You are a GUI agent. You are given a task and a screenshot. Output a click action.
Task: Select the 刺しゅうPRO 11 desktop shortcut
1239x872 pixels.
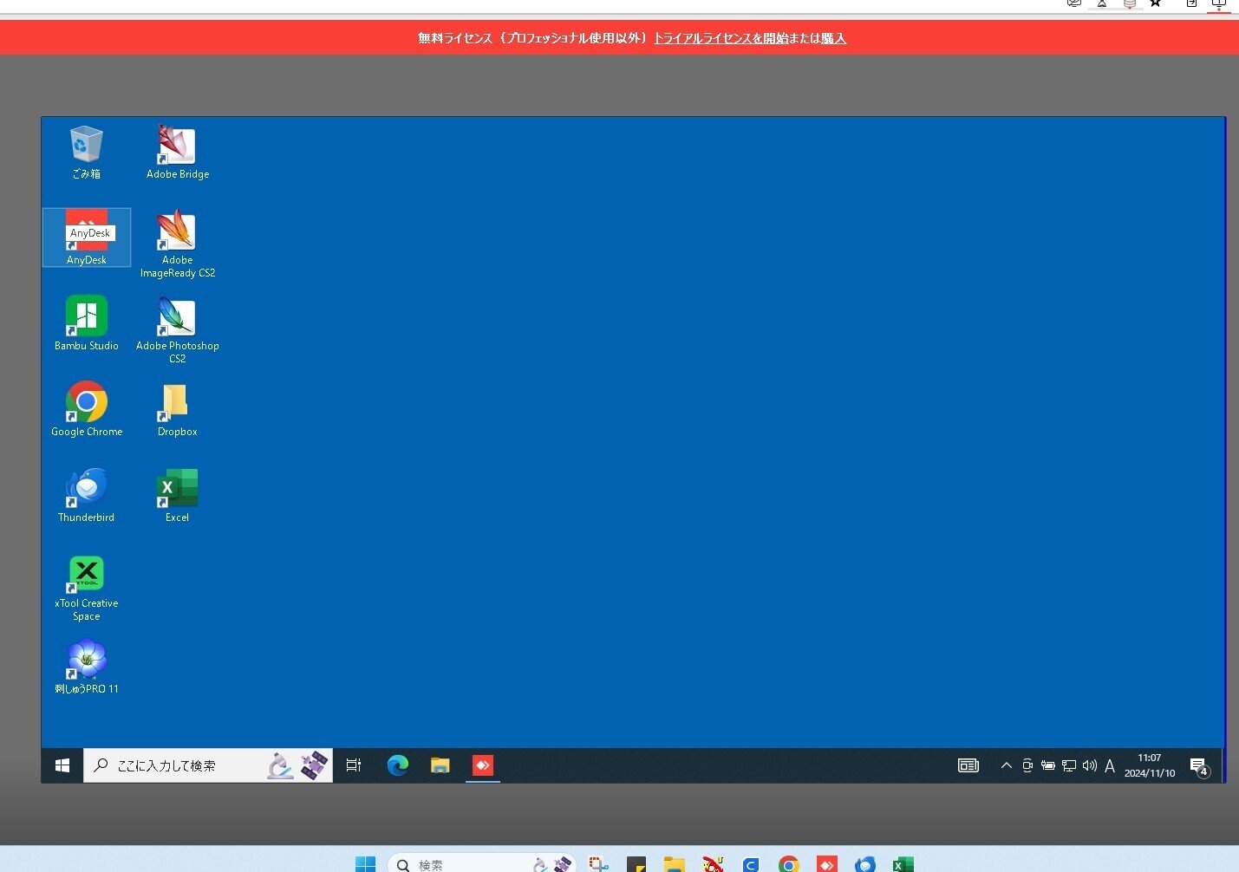[x=87, y=667]
